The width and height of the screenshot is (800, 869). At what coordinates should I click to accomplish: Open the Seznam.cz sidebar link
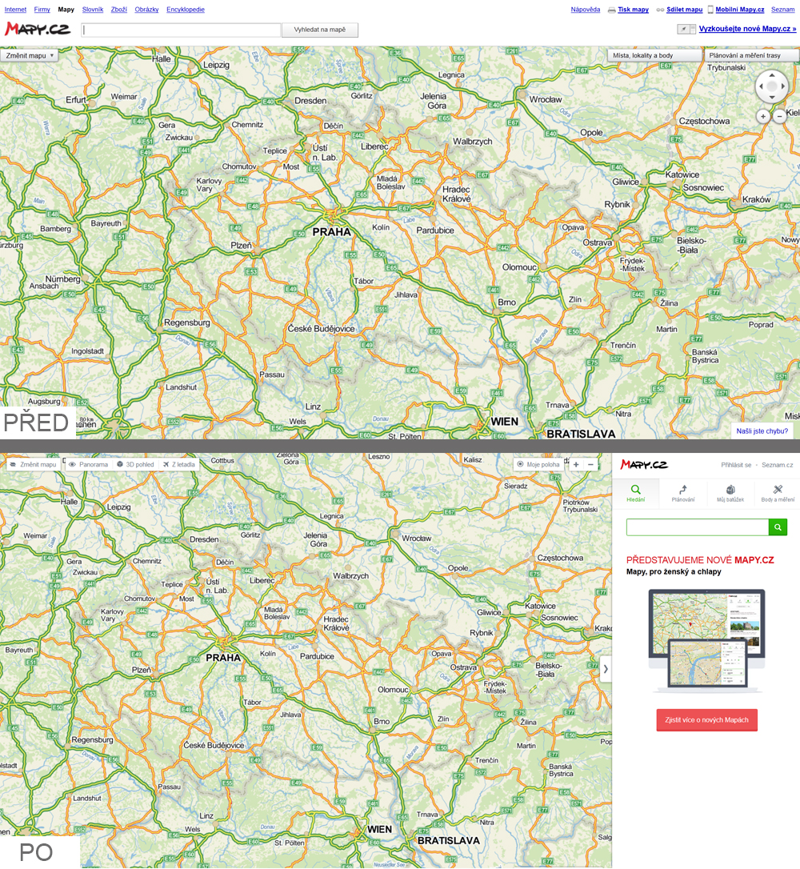point(777,465)
